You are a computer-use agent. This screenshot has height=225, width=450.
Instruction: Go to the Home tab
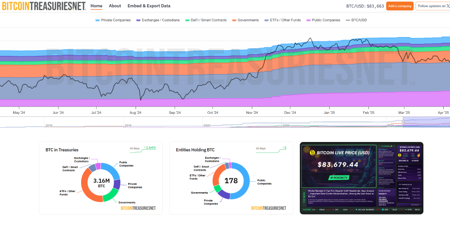[x=96, y=6]
